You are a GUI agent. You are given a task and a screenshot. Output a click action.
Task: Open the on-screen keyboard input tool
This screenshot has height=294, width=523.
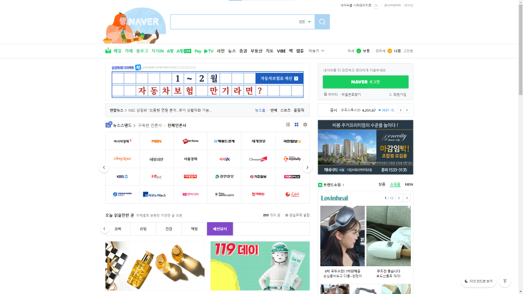(302, 22)
